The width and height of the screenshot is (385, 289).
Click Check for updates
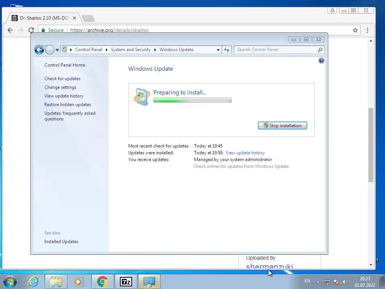pyautogui.click(x=62, y=79)
